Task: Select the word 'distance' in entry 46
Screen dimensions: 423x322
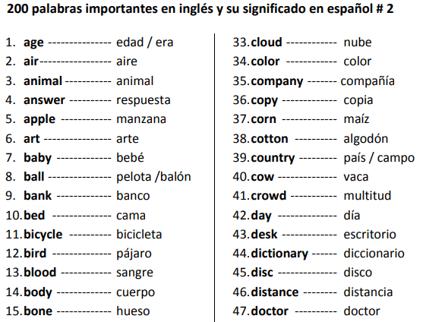Action: (275, 292)
